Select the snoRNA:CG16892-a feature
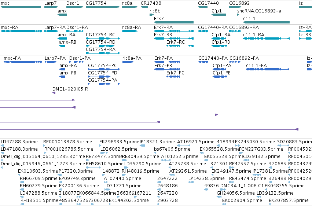 pyautogui.click(x=238, y=15)
